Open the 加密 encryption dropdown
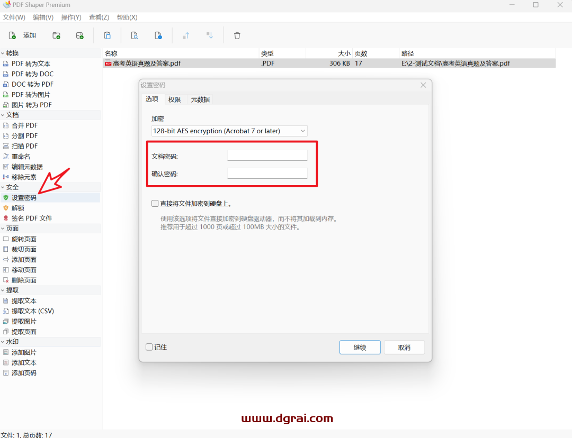The width and height of the screenshot is (572, 438). click(229, 131)
